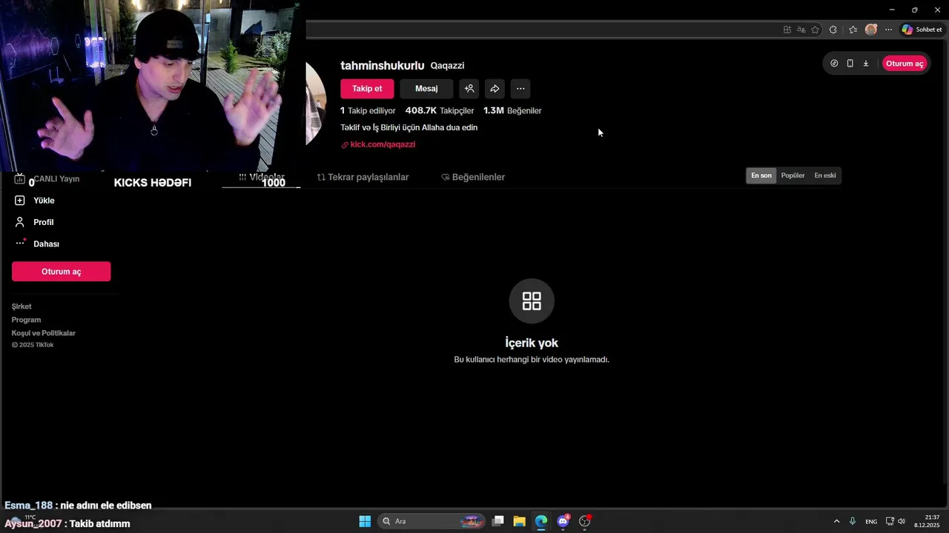This screenshot has height=533, width=949.
Task: Expand Koşul ve Politikalar section
Action: [x=44, y=333]
